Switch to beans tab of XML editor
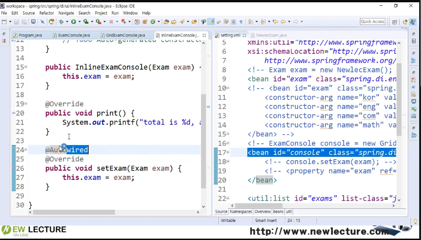Image resolution: width=421 pixels, height=240 pixels. click(278, 212)
